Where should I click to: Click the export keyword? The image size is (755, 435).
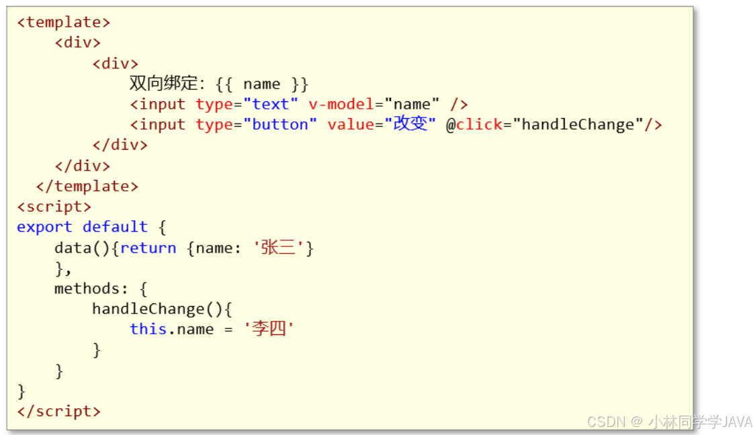[44, 227]
